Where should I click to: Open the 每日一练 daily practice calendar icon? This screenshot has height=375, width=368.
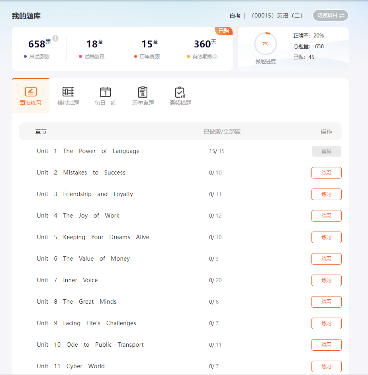click(x=106, y=92)
